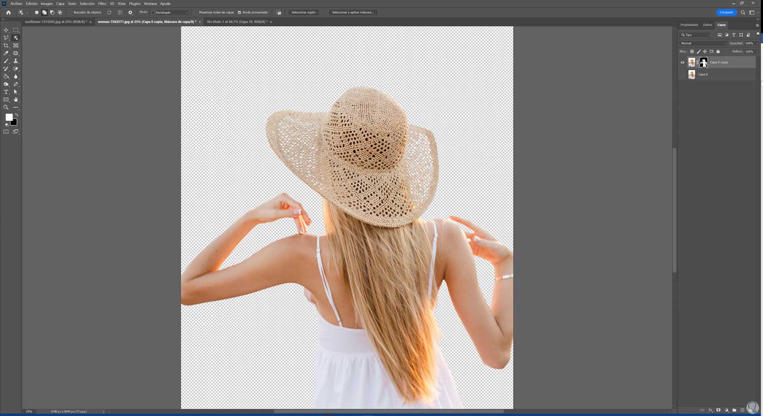Viewport: 763px width, 416px height.
Task: Expand the Opacidad value dropdown
Action: 757,43
